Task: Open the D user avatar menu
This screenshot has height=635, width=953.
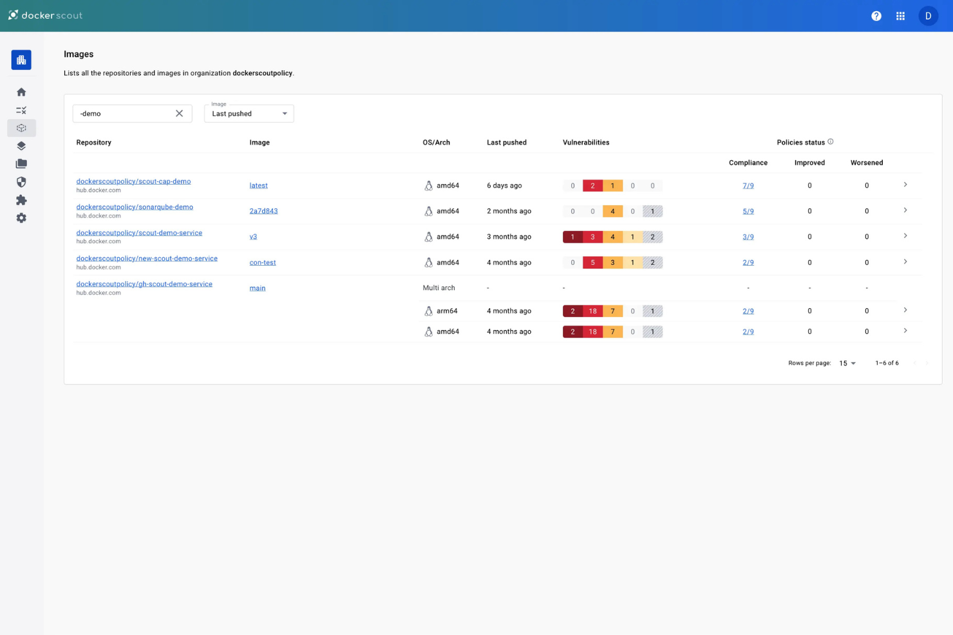Action: pyautogui.click(x=927, y=15)
